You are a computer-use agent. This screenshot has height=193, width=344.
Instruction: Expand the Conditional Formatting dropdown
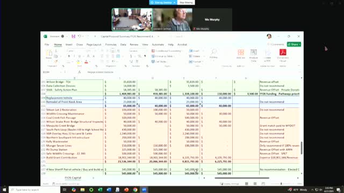pyautogui.click(x=167, y=51)
